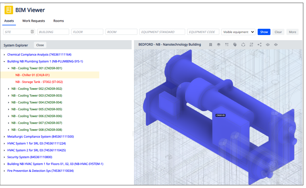Viewport: 306px width, 188px height.
Task: Expand NB - Cooling Tower 002 node
Action: coord(9,89)
